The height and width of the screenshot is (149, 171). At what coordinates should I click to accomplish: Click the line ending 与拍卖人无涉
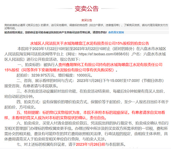55,139
